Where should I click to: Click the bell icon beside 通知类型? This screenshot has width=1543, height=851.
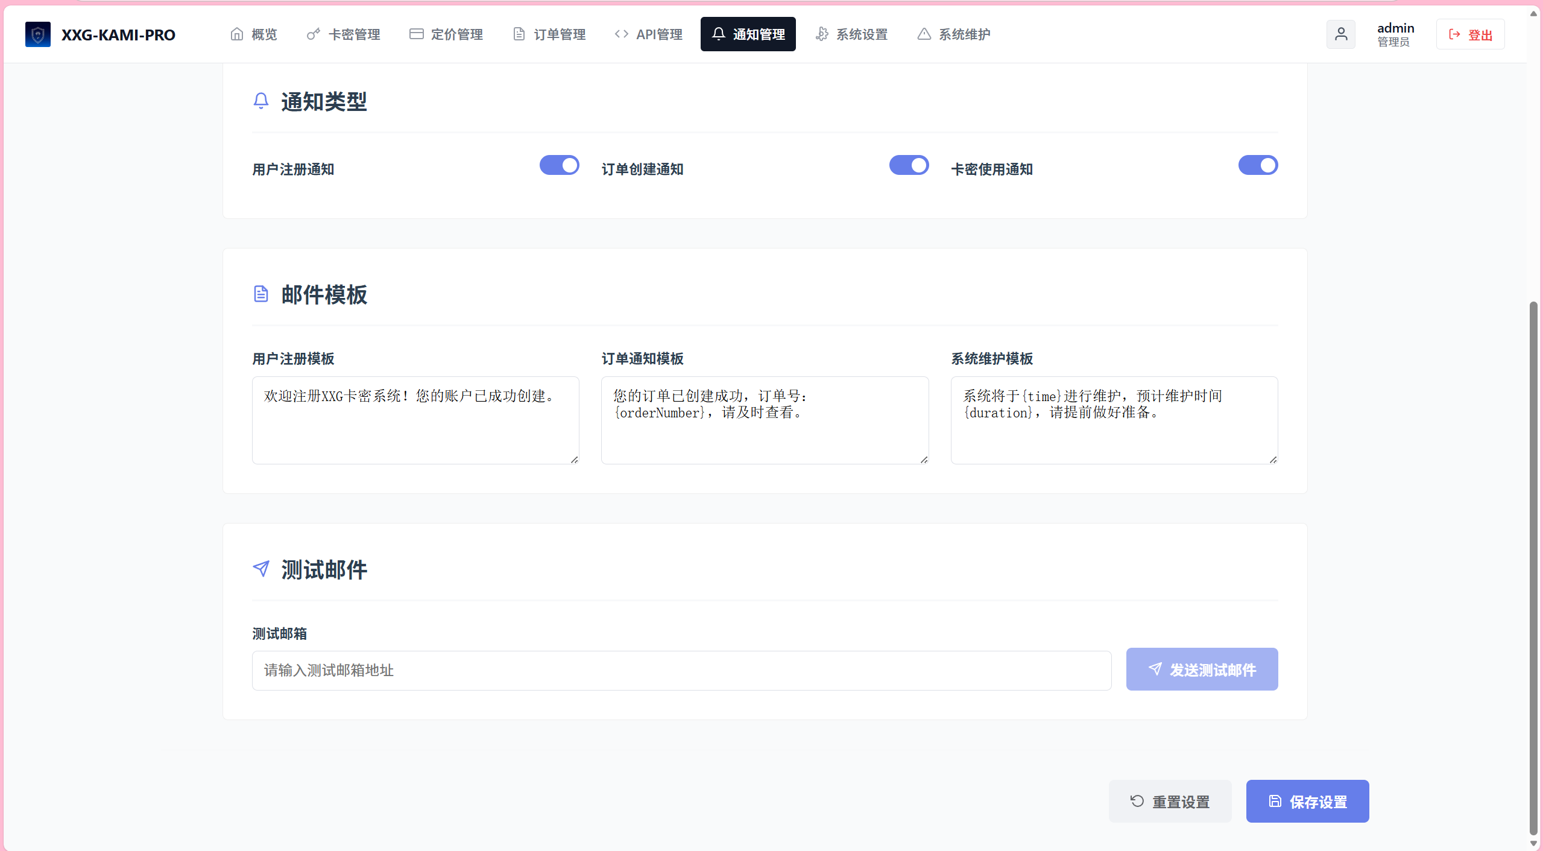[x=261, y=101]
